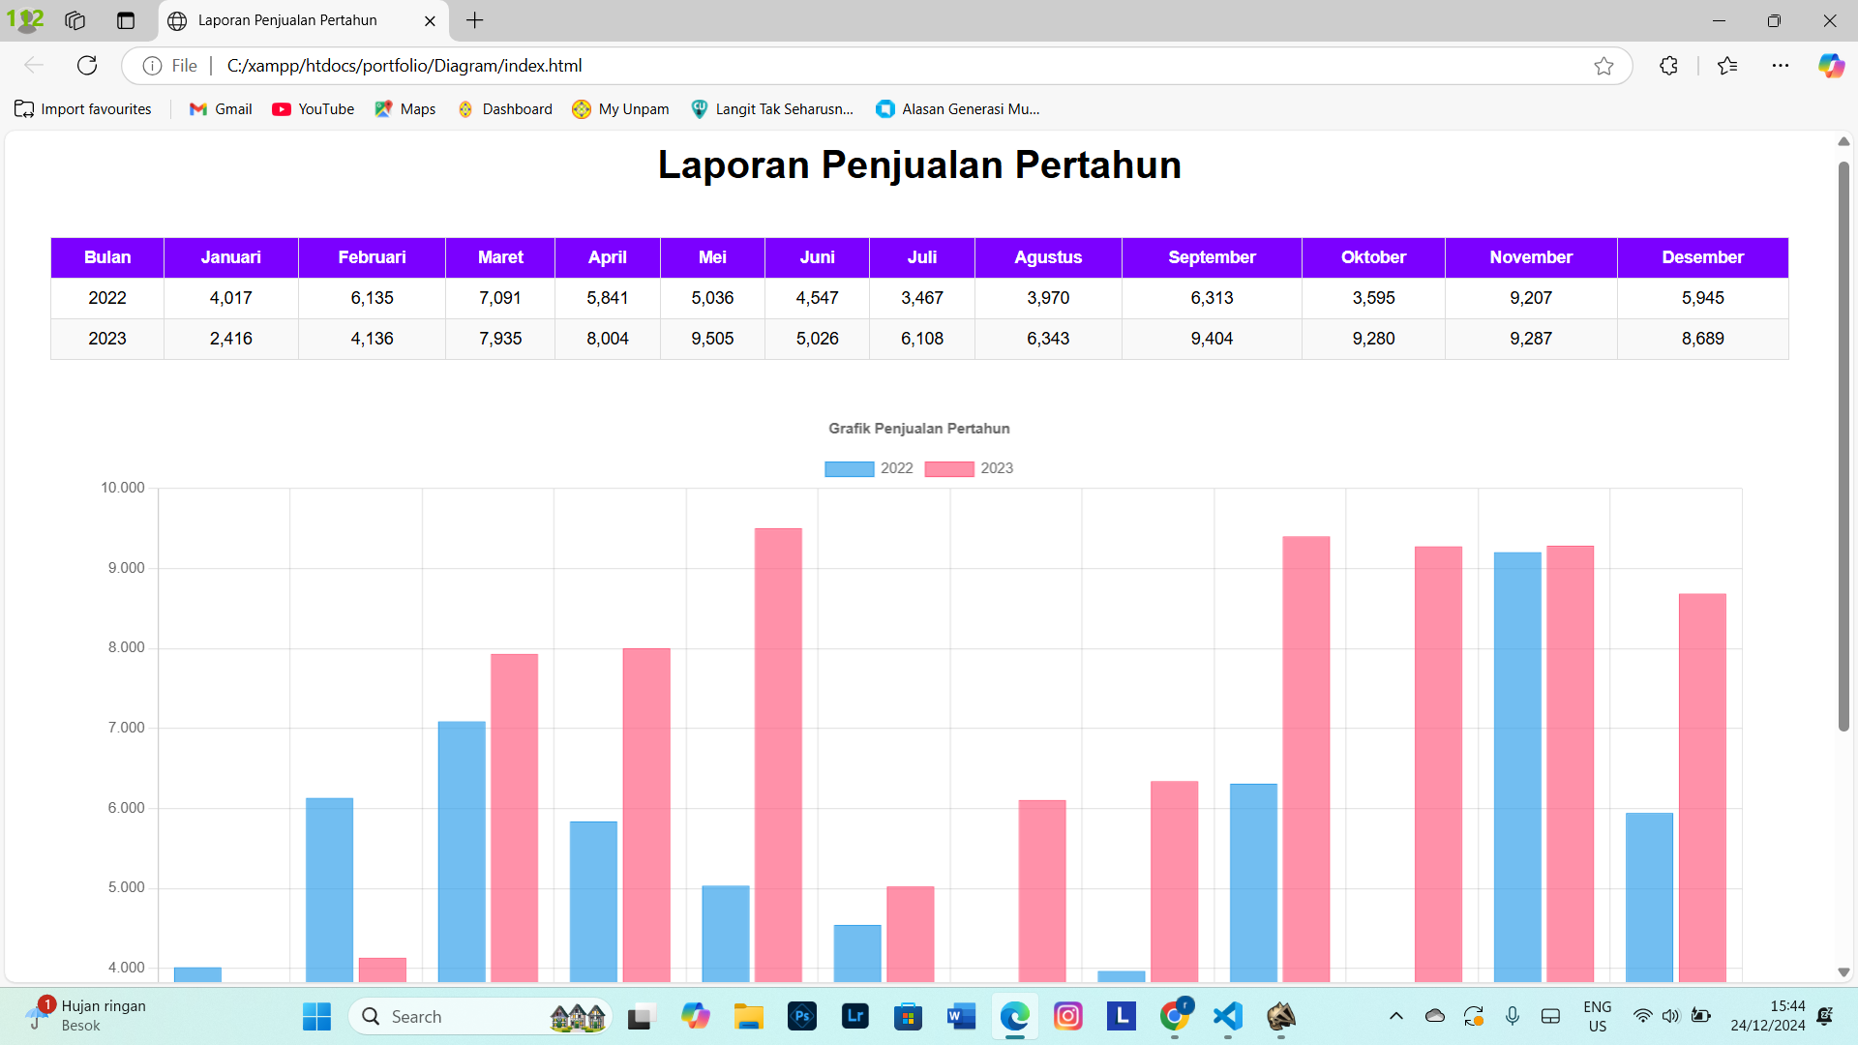
Task: Open Settings and more ellipsis menu
Action: pos(1780,66)
